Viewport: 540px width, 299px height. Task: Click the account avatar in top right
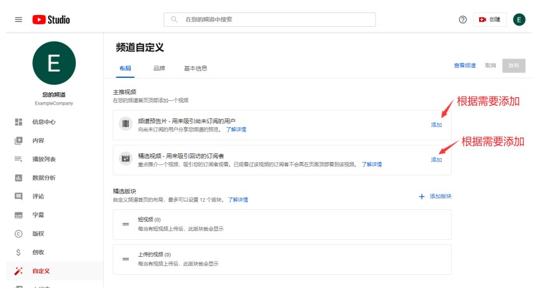coord(519,20)
